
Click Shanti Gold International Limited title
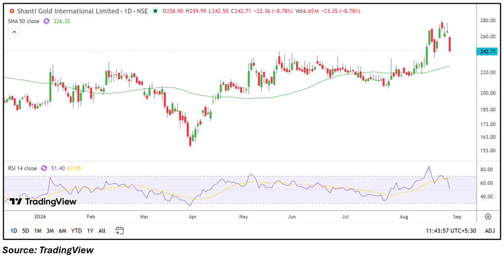(68, 11)
